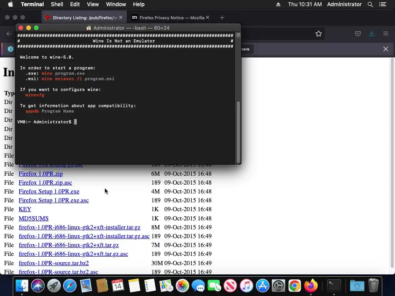Open the KEY file link

[x=25, y=209]
